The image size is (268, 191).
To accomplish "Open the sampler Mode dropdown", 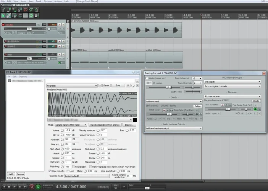I will (x=71, y=125).
